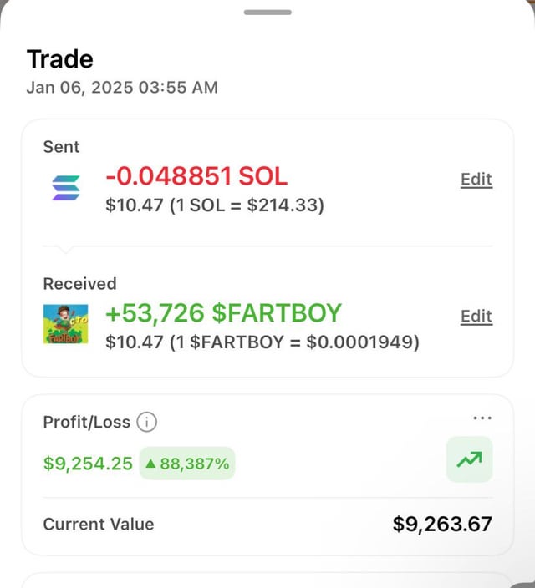Click the Trade heading

[x=60, y=59]
